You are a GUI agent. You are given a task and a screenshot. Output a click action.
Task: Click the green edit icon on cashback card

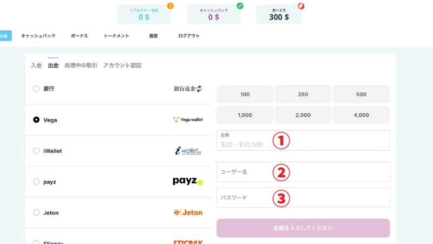(x=240, y=6)
